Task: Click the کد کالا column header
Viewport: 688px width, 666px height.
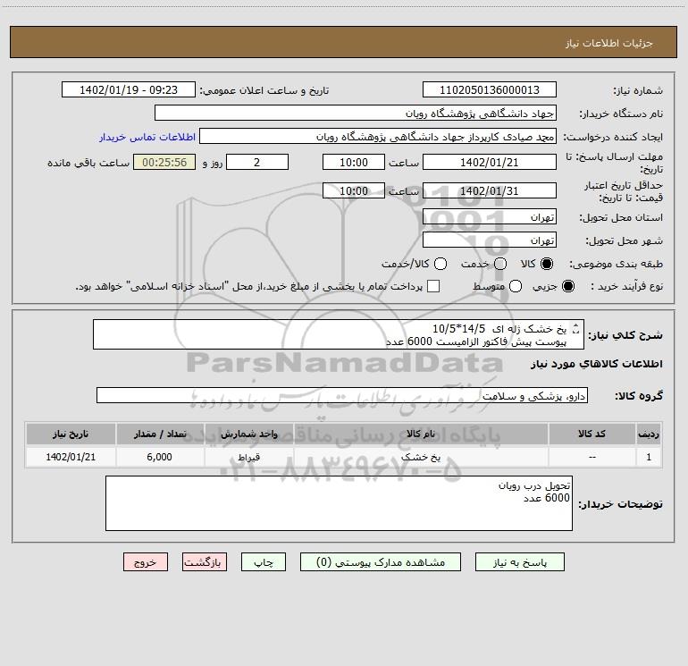Action: click(x=592, y=434)
